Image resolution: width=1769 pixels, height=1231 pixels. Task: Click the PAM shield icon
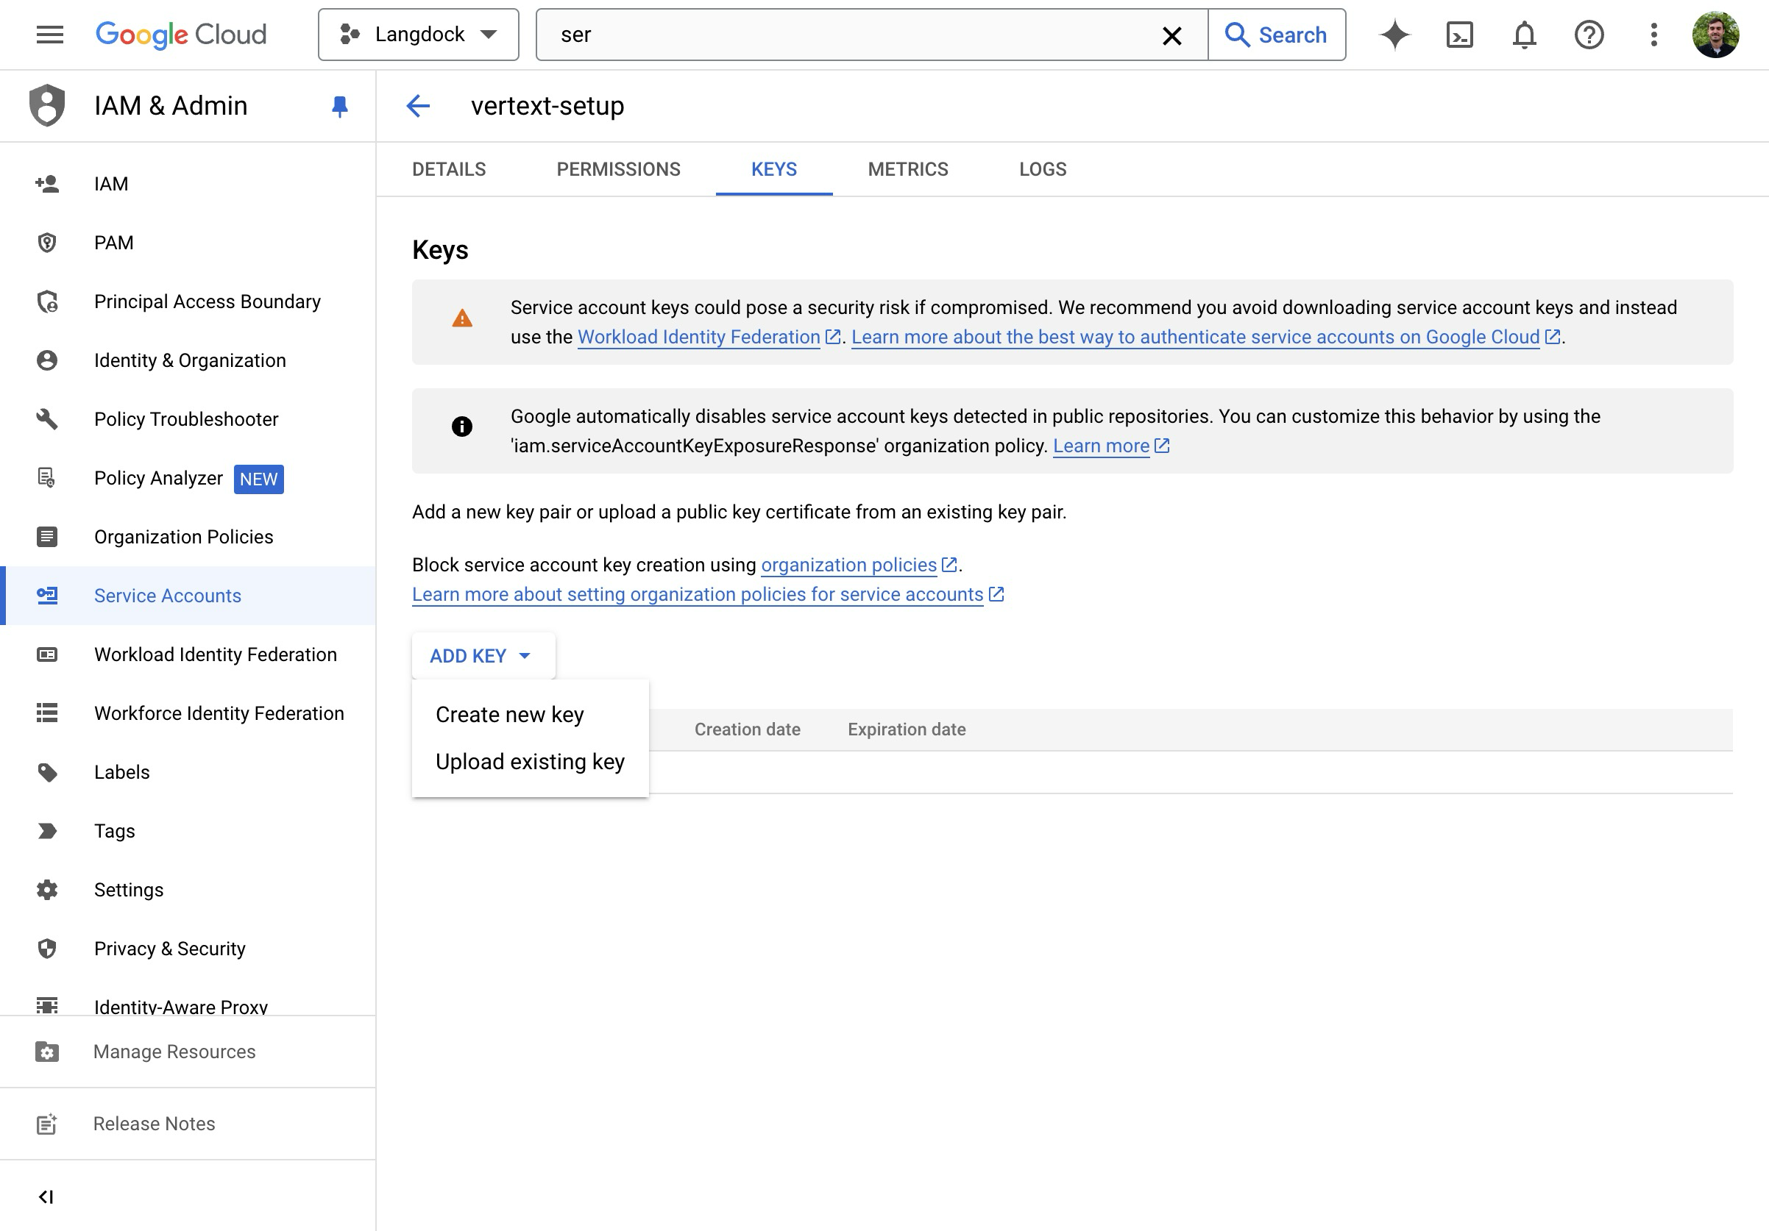coord(47,243)
